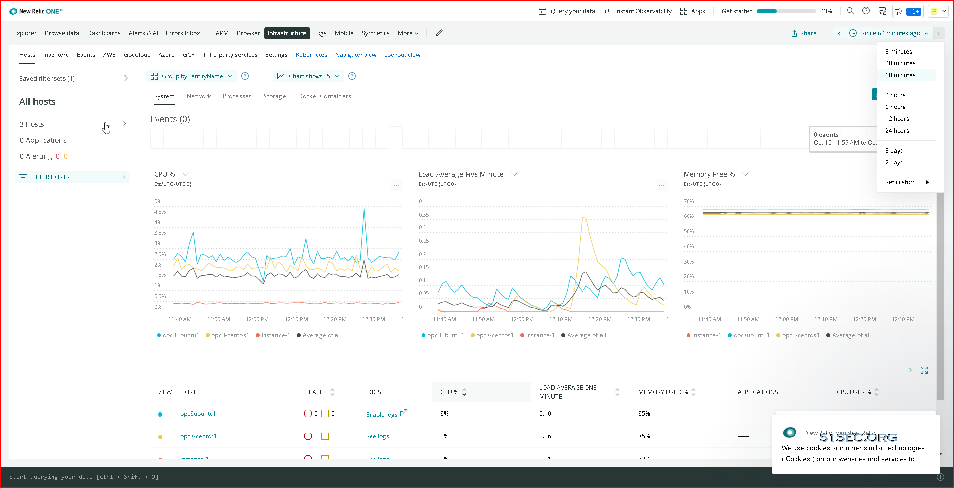Open the feedback chat icon
The image size is (954, 488).
[882, 11]
